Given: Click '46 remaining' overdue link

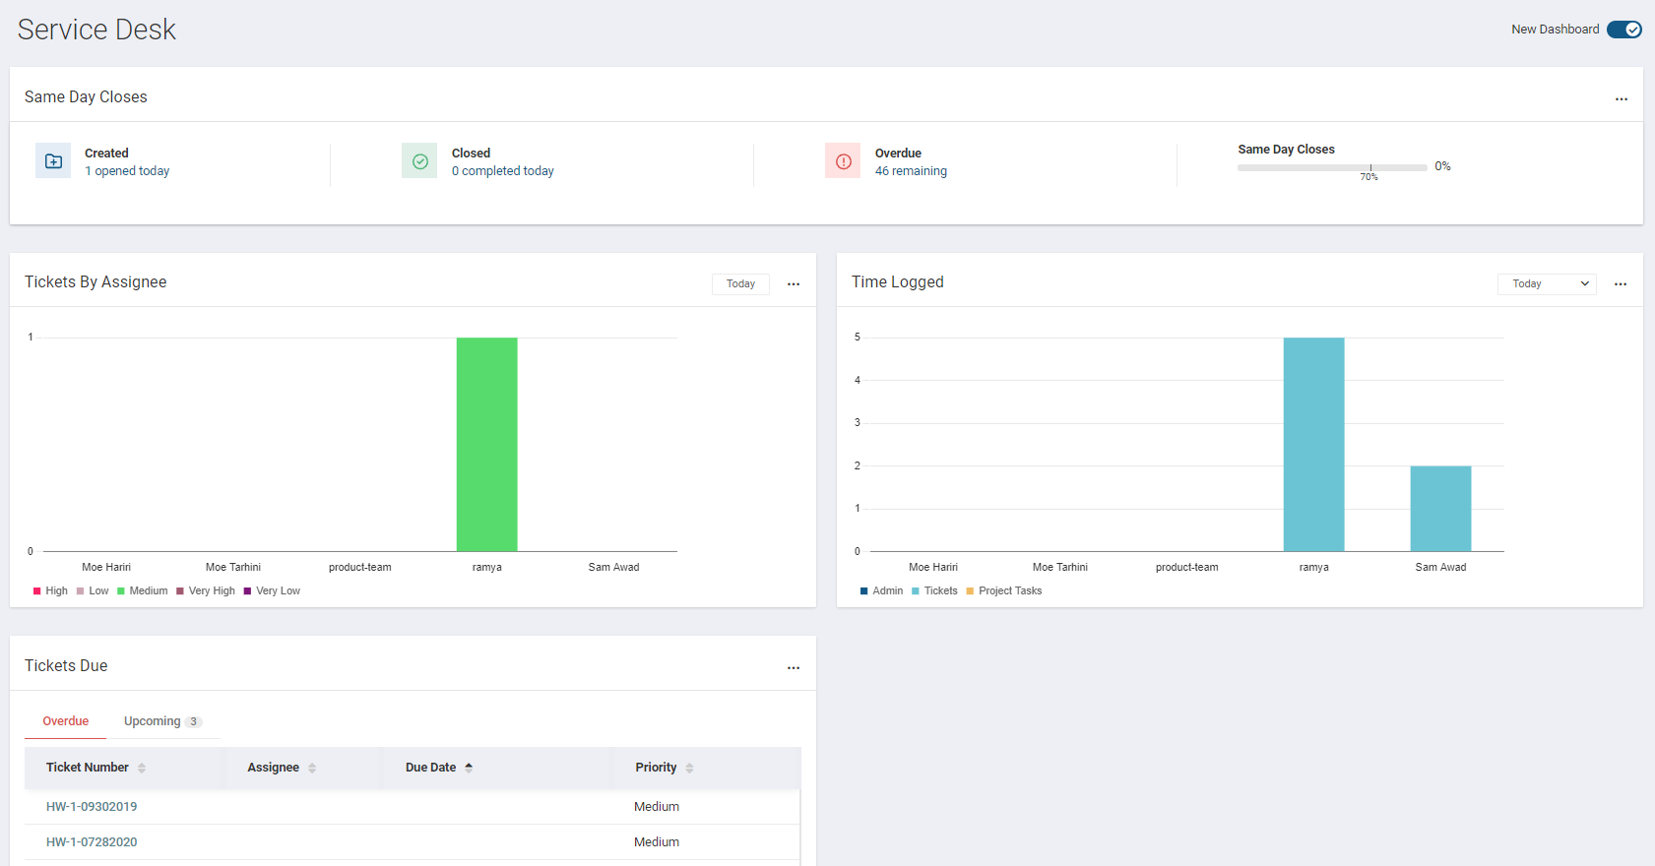Looking at the screenshot, I should tap(911, 171).
